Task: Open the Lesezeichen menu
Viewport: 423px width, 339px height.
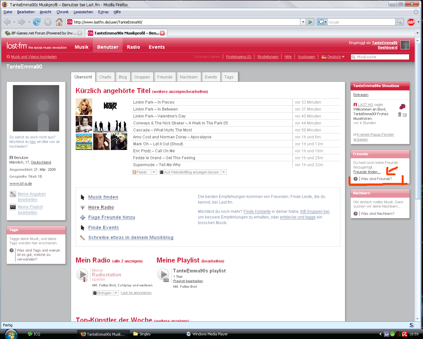Action: coord(83,12)
